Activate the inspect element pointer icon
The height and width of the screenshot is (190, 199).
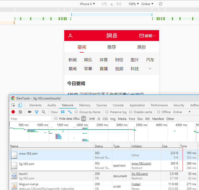pyautogui.click(x=13, y=105)
